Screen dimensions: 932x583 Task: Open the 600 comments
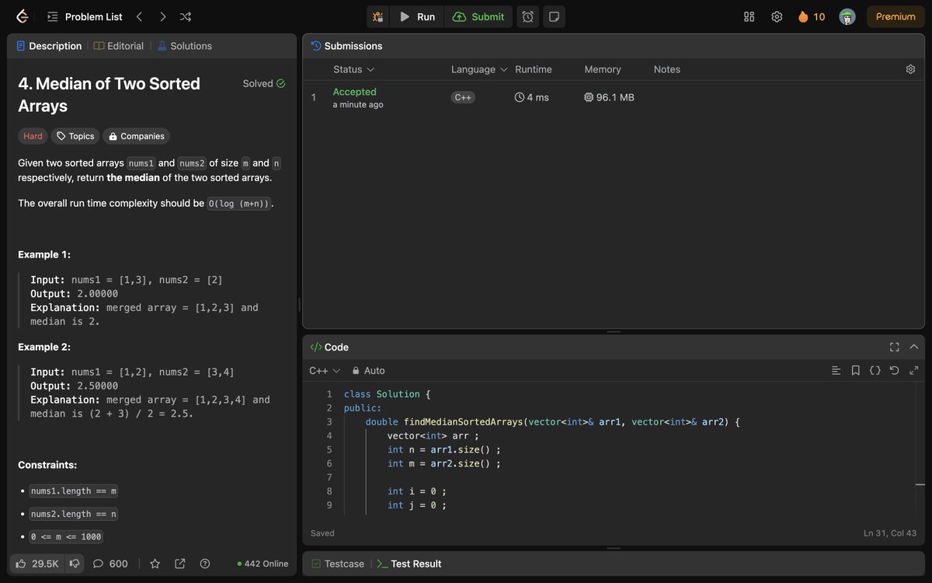point(110,564)
